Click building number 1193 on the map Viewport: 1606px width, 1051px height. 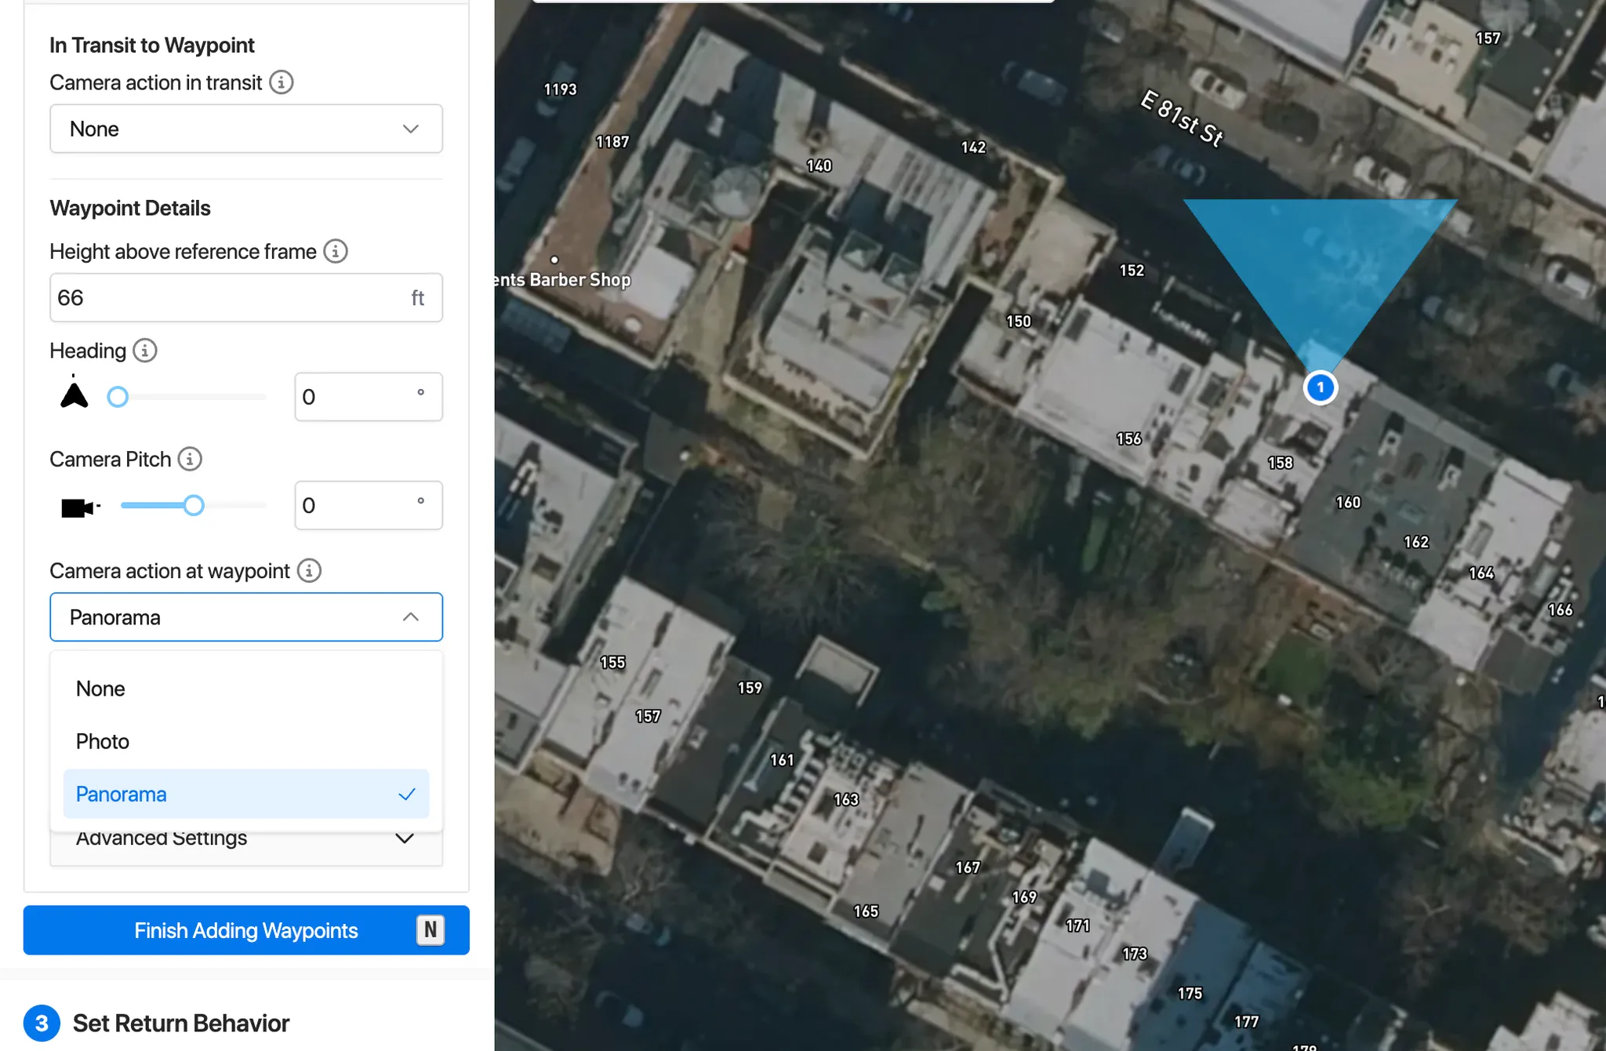coord(560,89)
